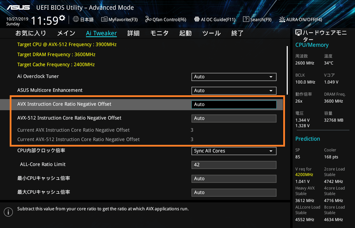Click the 4742 MHz 2core Load value
This screenshot has height=228, width=355.
coord(334,182)
